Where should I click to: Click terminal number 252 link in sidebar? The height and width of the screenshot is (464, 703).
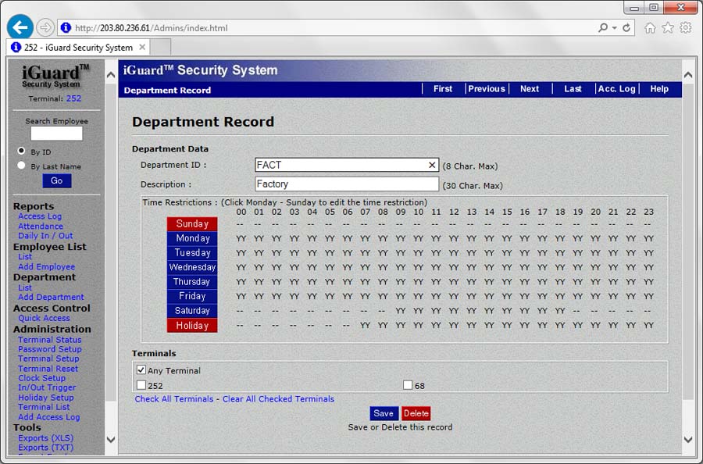point(73,98)
